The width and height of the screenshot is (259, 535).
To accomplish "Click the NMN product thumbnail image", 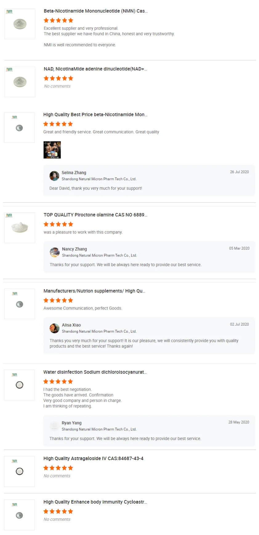I will point(19,24).
